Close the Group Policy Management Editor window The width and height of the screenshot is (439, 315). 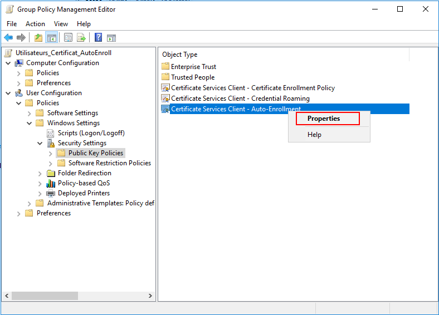[x=426, y=9]
